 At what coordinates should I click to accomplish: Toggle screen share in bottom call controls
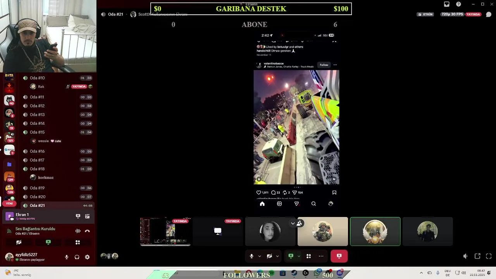pyautogui.click(x=291, y=256)
